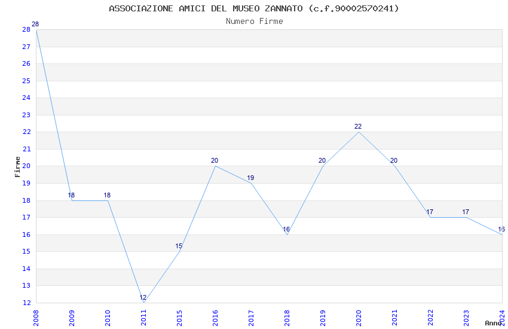Click y-axis tick label 20
The width and height of the screenshot is (508, 329).
point(26,166)
